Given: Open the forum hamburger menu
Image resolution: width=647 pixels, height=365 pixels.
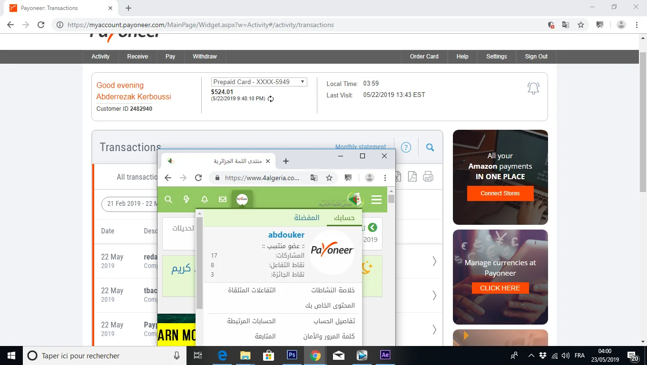Looking at the screenshot, I should coord(376,200).
